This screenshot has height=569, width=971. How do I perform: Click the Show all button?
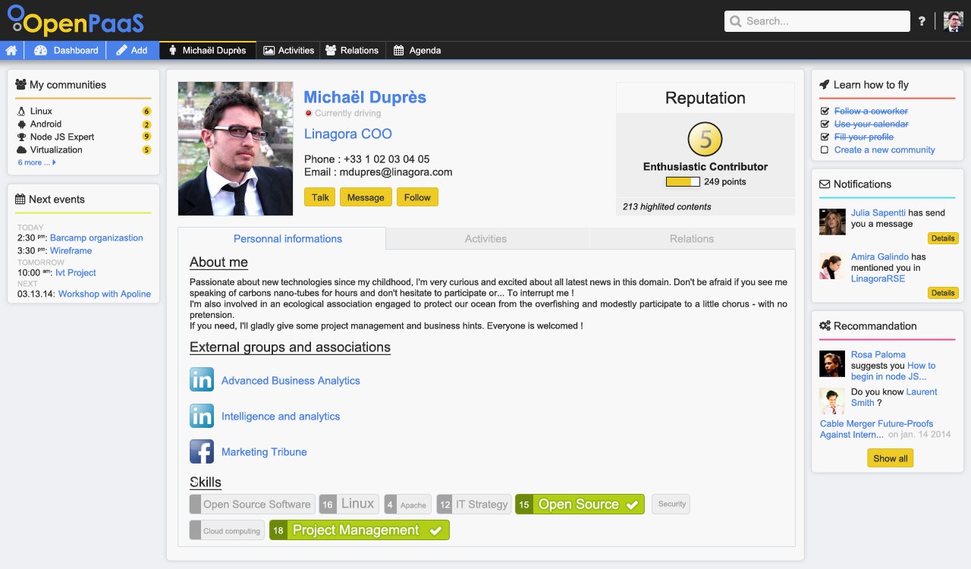click(x=890, y=458)
